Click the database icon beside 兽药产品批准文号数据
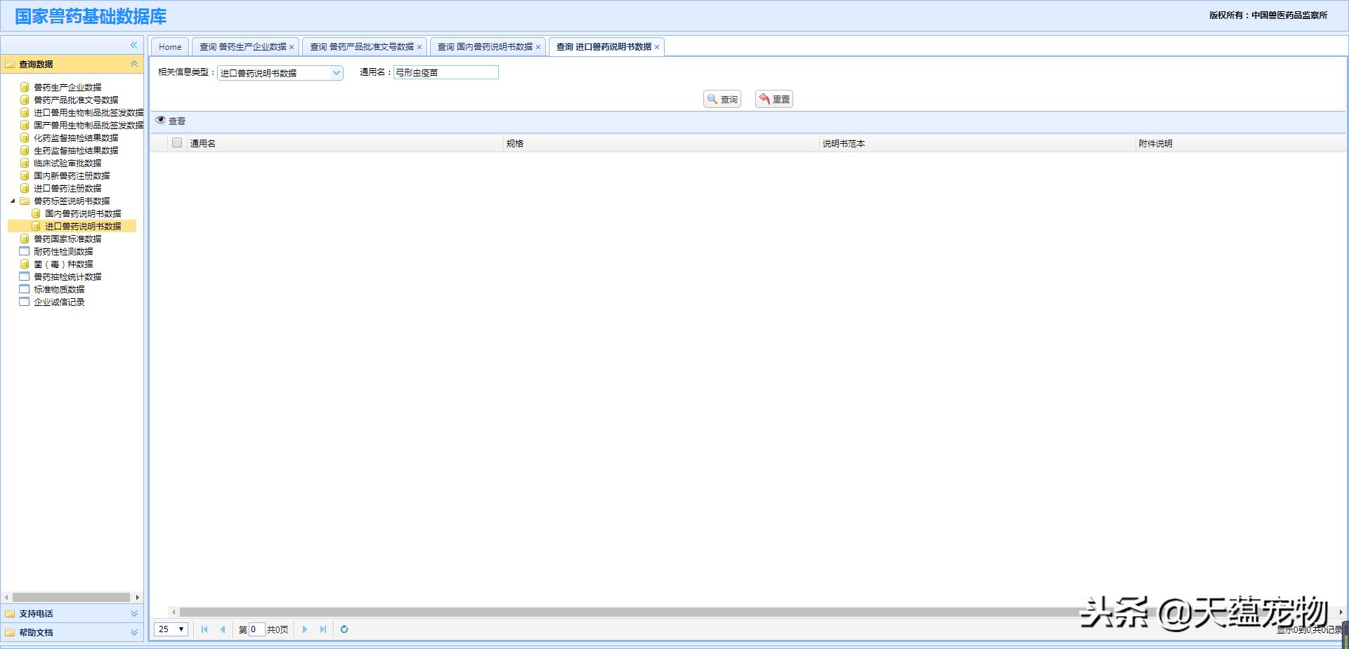 click(x=25, y=100)
